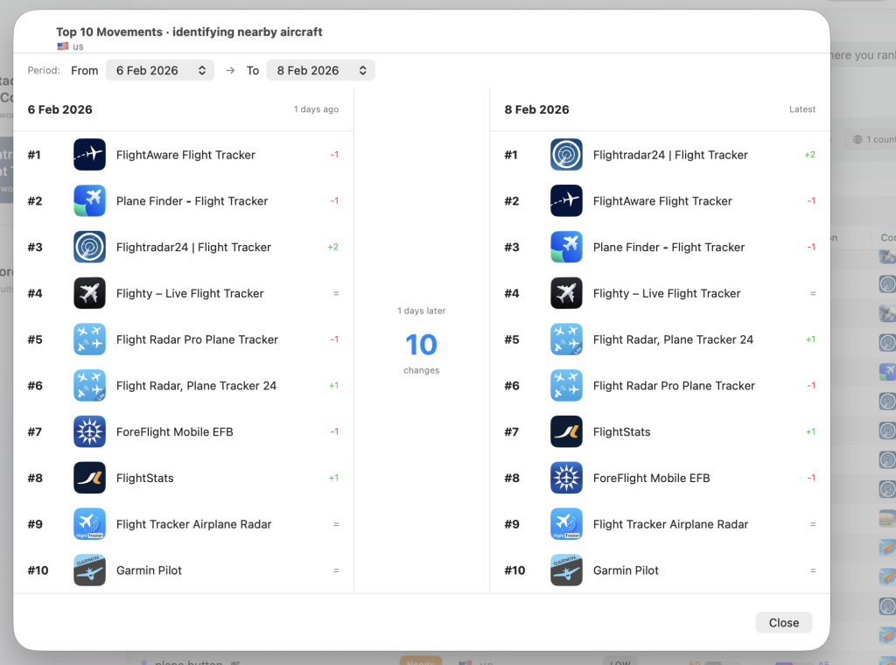
Task: Click the Flight Radar, Plane Tracker 24 row at #6
Action: pyautogui.click(x=183, y=386)
